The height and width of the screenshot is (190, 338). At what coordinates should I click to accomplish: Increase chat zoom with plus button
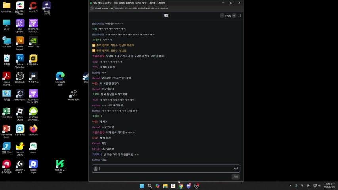[234, 15]
